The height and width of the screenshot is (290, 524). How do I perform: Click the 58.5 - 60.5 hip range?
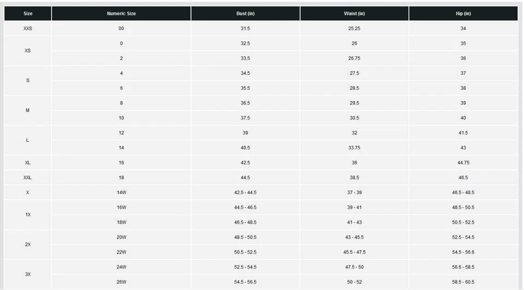[x=463, y=282]
